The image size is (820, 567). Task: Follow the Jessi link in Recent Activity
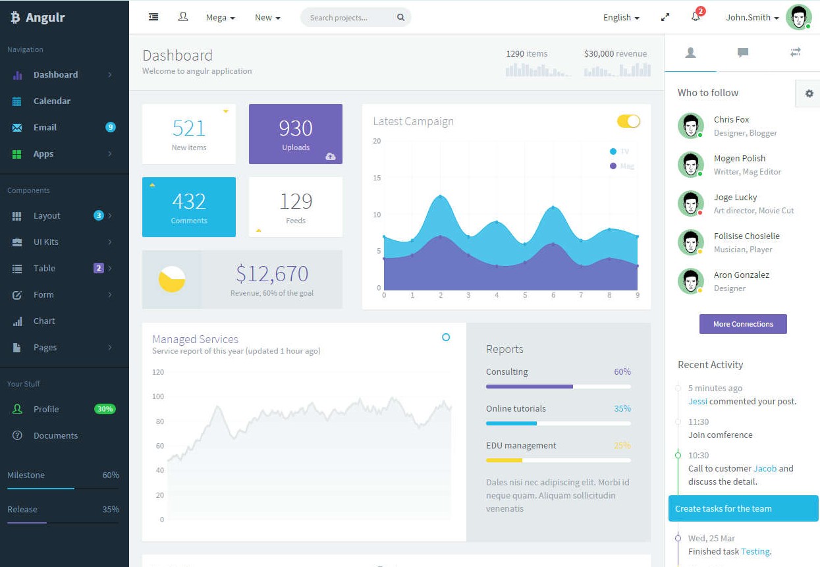tap(697, 401)
